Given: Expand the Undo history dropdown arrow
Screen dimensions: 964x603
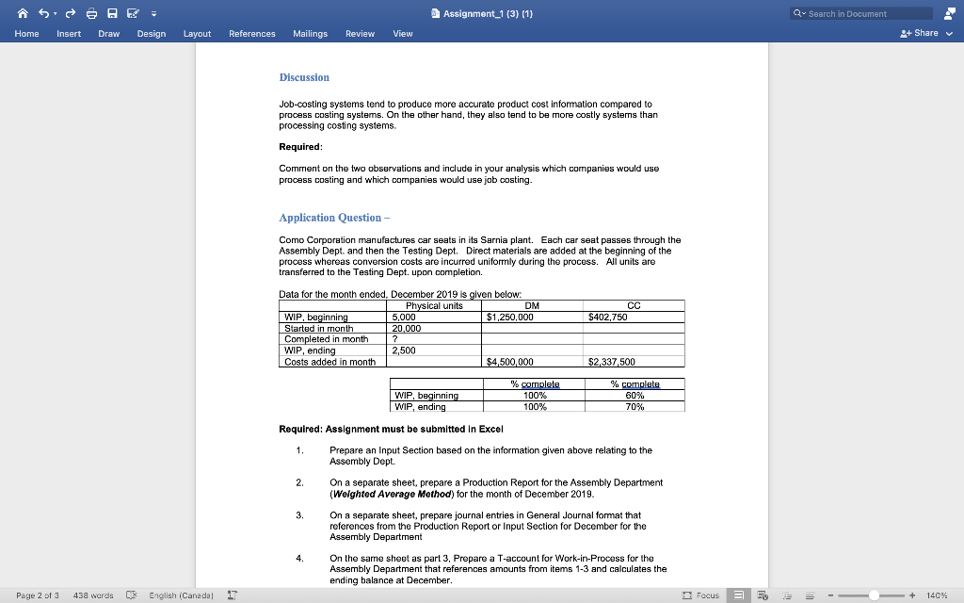Looking at the screenshot, I should click(x=55, y=13).
